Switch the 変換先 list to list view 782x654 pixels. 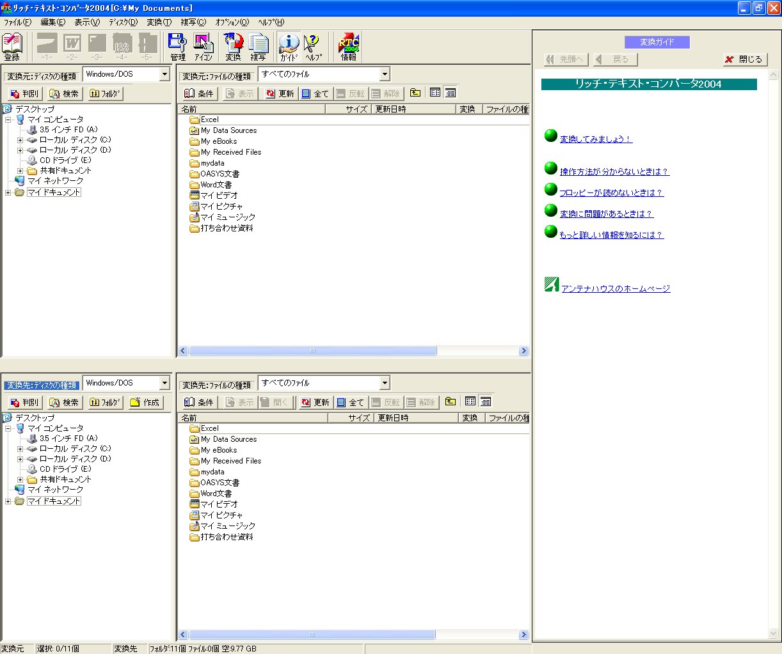coord(470,401)
